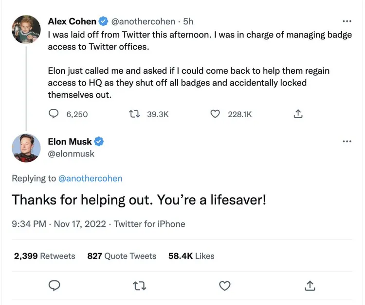Click Alex Cohen's verified badge
The image size is (365, 305).
click(103, 21)
